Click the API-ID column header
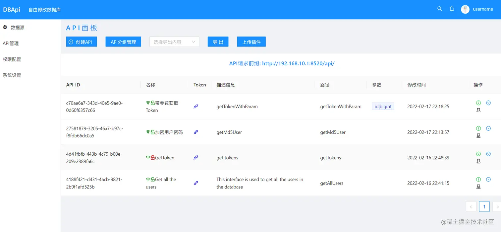Viewport: 501px width, 232px height. click(73, 85)
